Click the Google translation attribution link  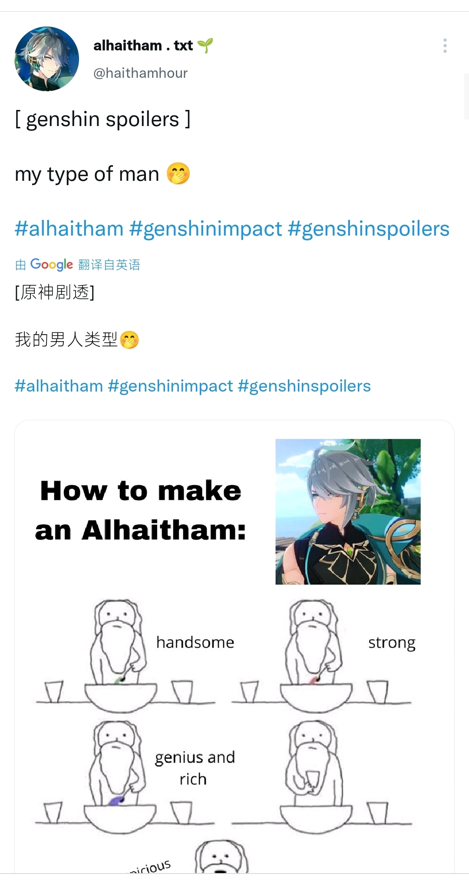point(78,265)
